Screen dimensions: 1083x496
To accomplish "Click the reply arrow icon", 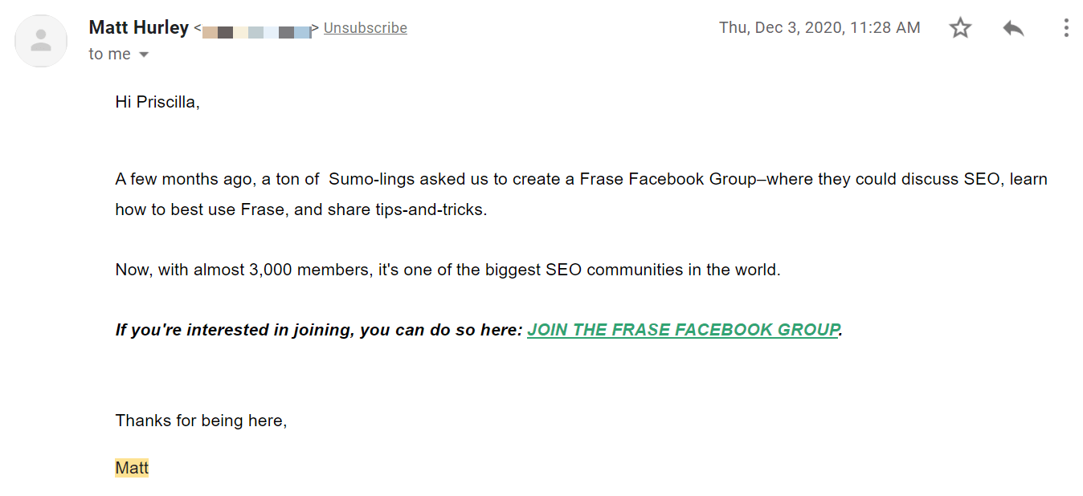I will [1013, 28].
